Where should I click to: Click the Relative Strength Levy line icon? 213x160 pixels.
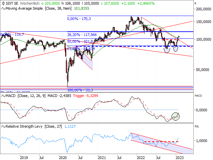click(3, 127)
